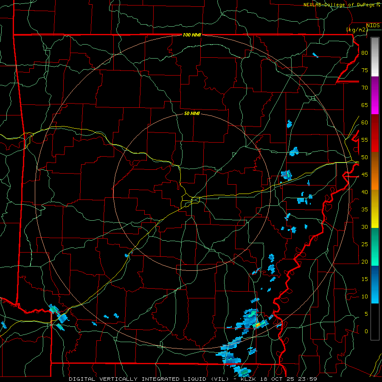Select the black segment of the legend bar
Image resolution: width=382 pixels, height=382 pixels.
375,322
